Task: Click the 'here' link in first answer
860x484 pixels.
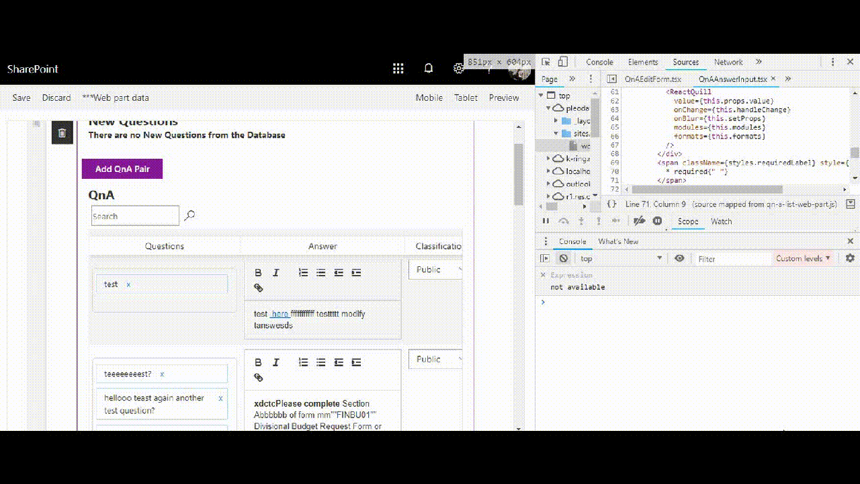Action: (x=280, y=314)
